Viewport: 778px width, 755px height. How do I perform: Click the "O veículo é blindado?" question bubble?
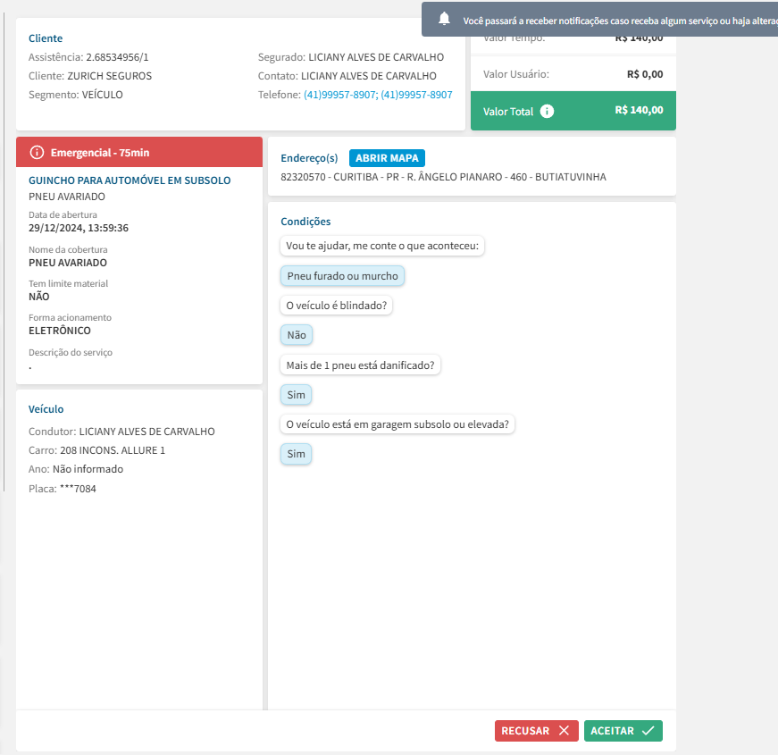tap(338, 306)
